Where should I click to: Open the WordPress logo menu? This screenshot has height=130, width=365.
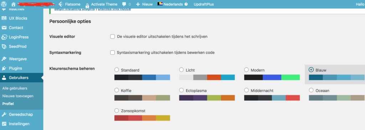pyautogui.click(x=4, y=4)
